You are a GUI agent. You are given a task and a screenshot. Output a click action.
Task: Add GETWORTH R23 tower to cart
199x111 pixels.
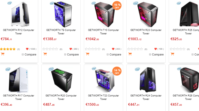(x=130, y=54)
